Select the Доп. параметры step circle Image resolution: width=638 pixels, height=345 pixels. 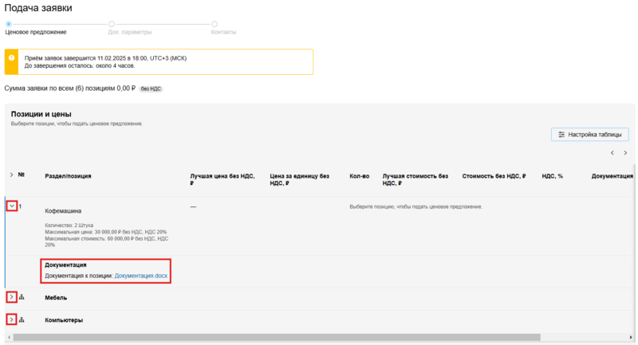[x=112, y=24]
